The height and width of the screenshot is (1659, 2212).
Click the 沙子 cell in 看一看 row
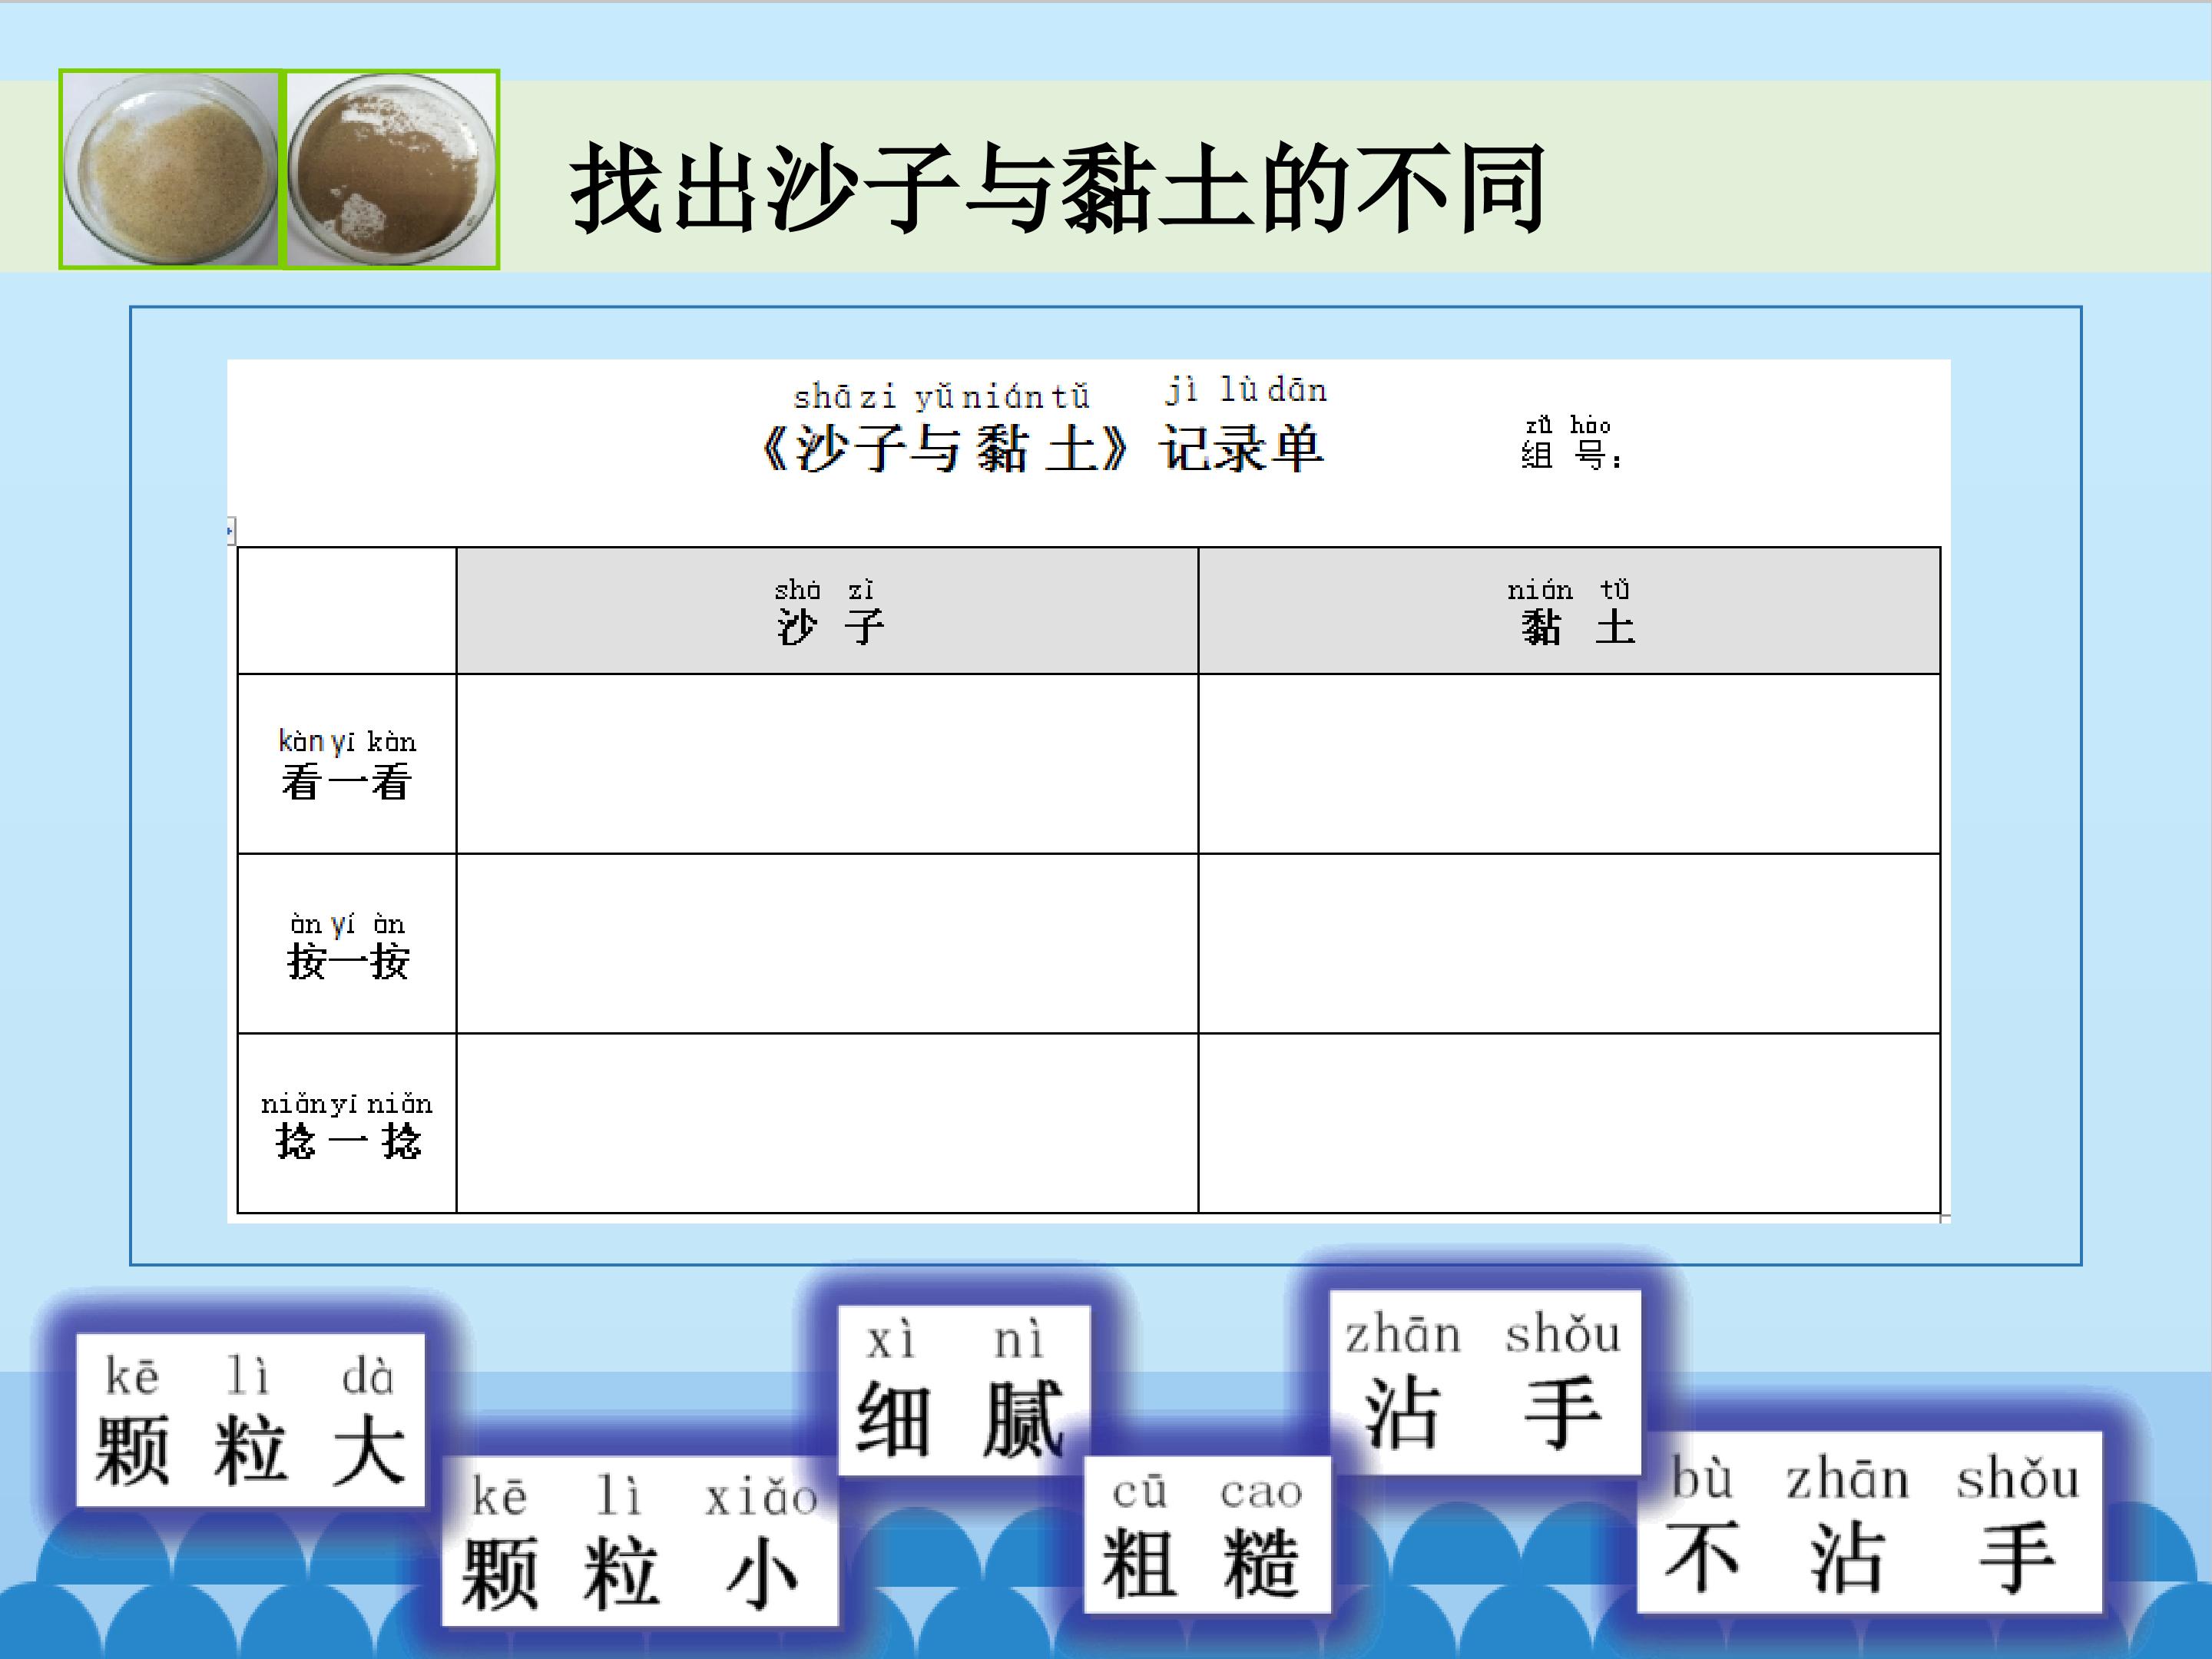[x=827, y=765]
